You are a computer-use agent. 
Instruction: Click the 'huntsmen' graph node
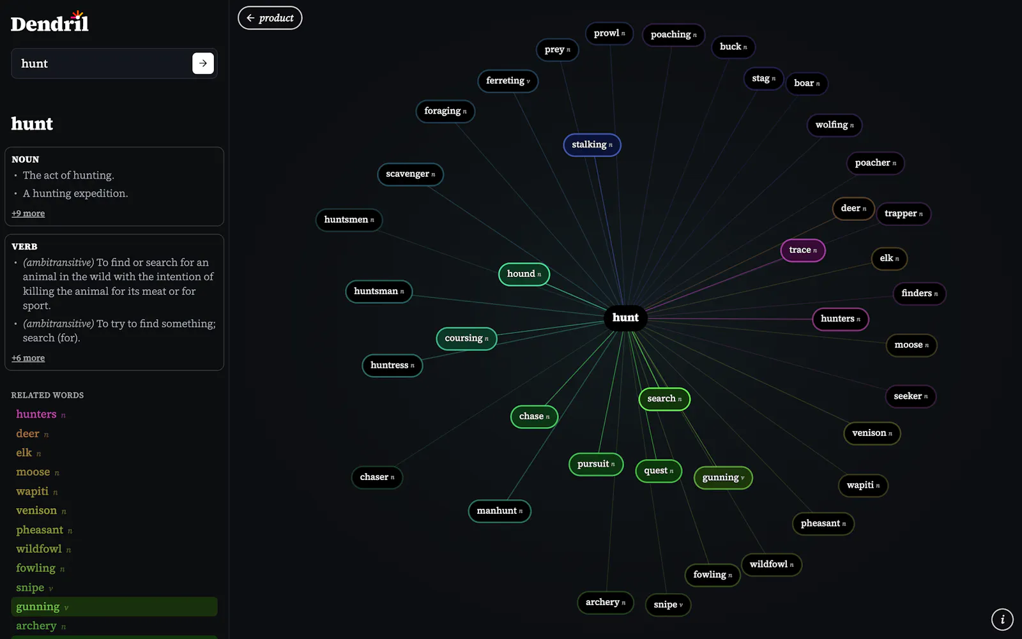(349, 220)
